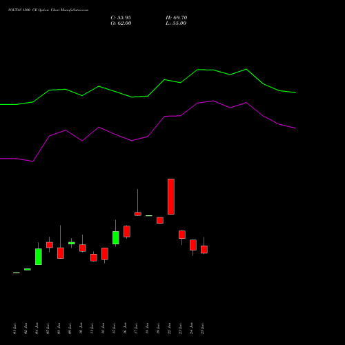This screenshot has height=345, width=345.
Task: Click the green candle on the 15th
Action: (116, 237)
